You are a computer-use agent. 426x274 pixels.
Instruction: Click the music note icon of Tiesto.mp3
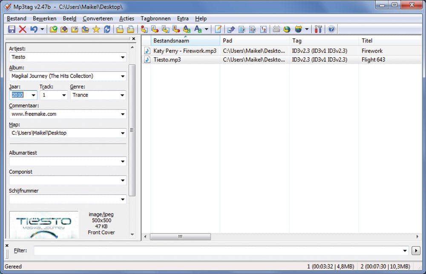[147, 60]
